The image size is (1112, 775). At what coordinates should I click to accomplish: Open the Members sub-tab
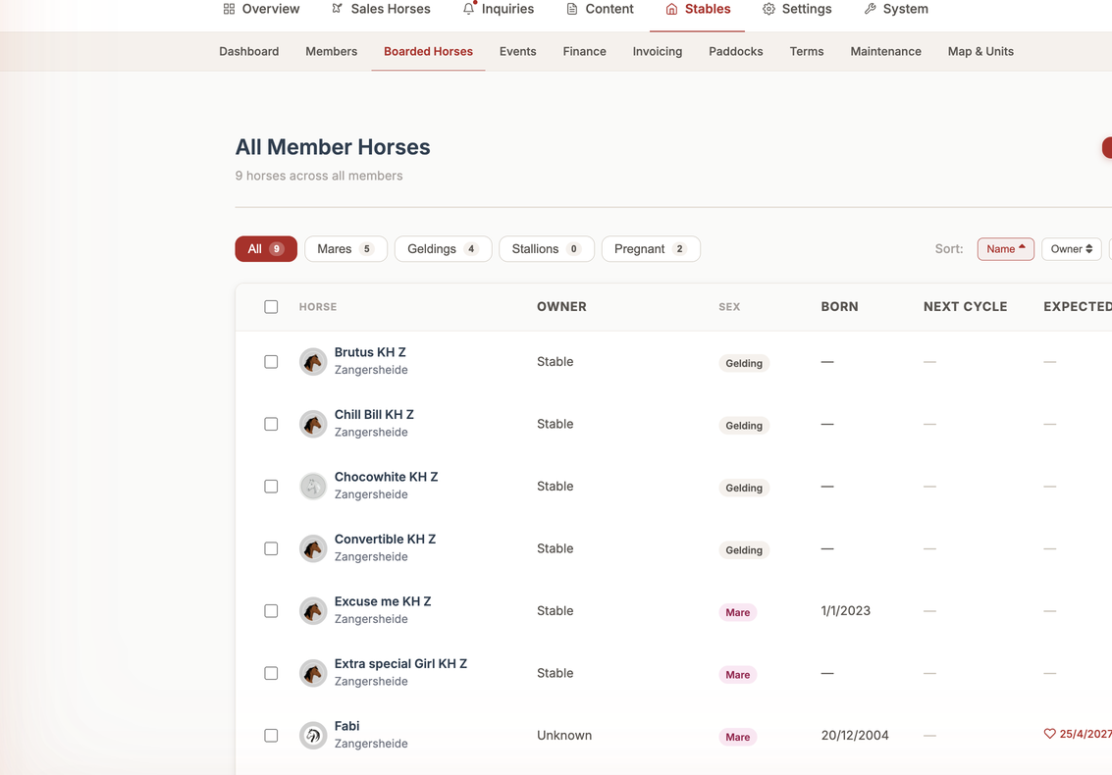click(331, 51)
